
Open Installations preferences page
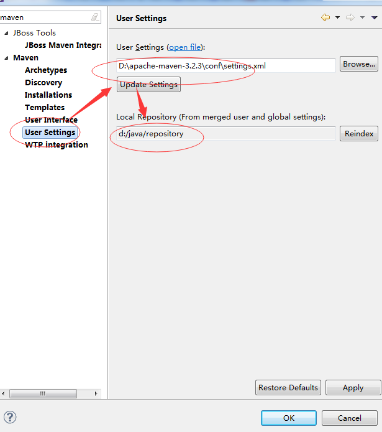click(48, 95)
